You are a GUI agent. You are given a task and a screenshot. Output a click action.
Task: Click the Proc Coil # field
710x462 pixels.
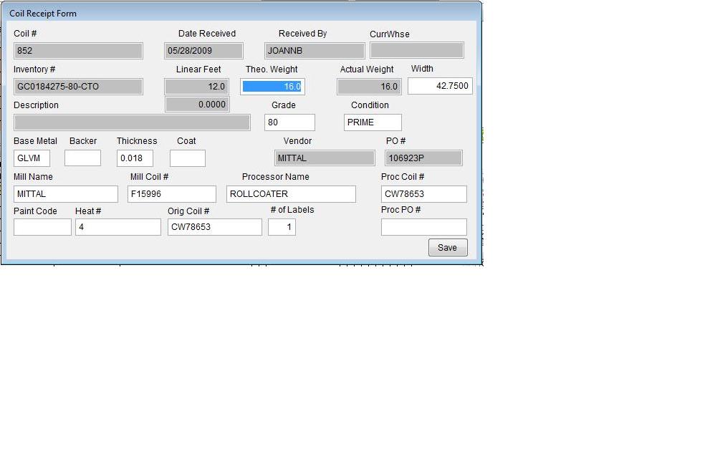423,194
